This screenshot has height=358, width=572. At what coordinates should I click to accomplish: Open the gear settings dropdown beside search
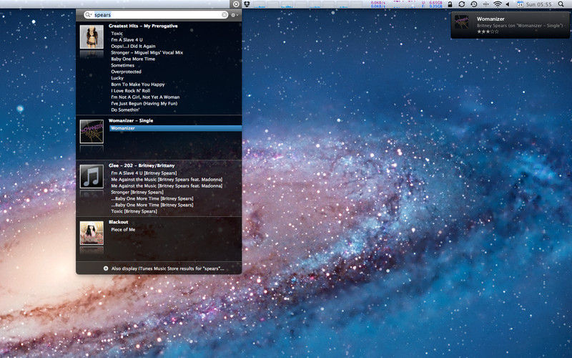click(x=235, y=15)
